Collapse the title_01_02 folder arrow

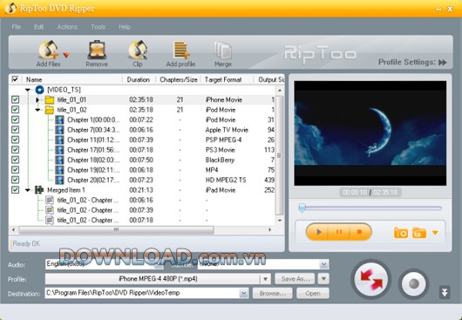tap(37, 110)
